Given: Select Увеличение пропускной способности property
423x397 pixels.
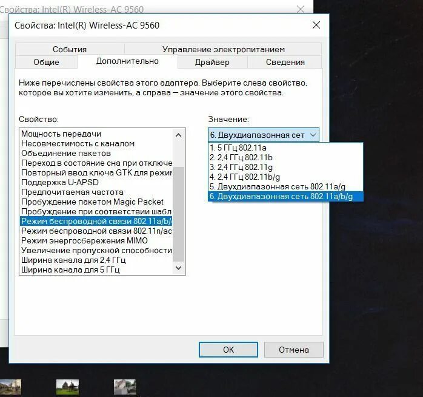Looking at the screenshot, I should pyautogui.click(x=96, y=251).
